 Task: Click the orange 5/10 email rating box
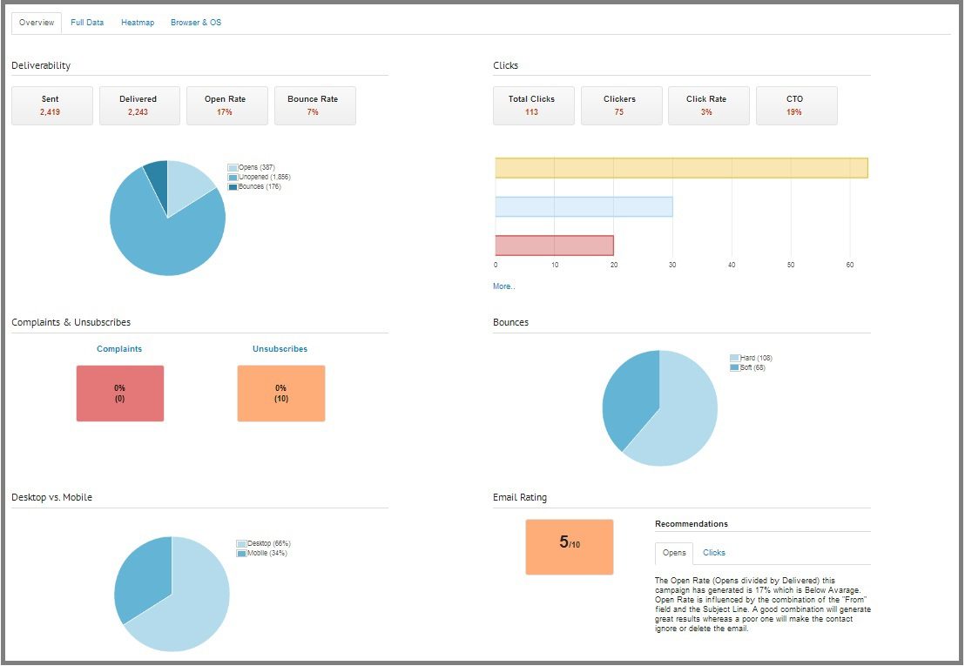(x=570, y=547)
